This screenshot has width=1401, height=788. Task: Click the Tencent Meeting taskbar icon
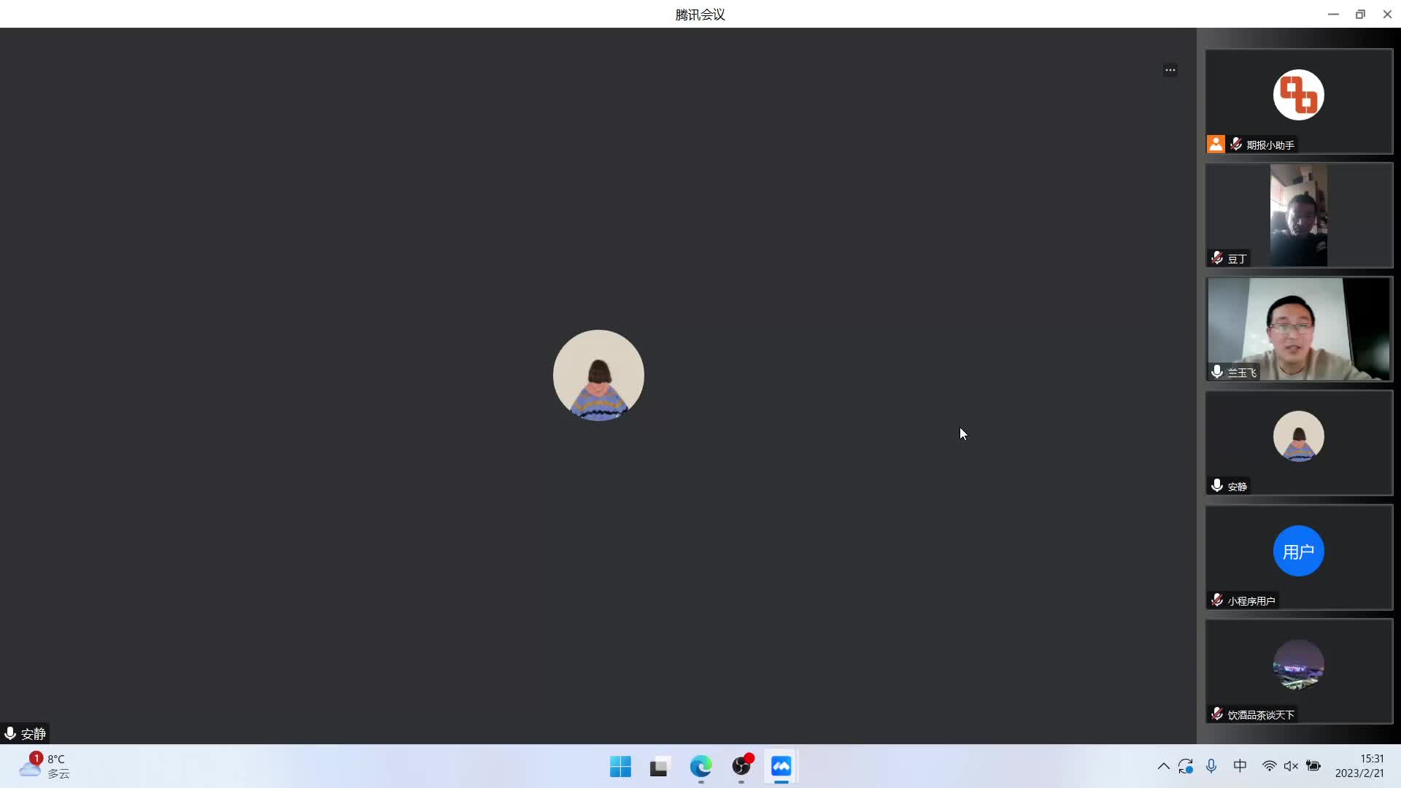[781, 766]
